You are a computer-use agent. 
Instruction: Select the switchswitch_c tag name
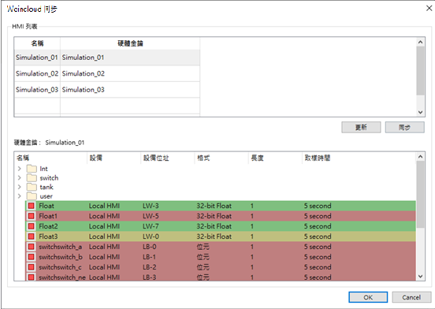[x=60, y=267]
